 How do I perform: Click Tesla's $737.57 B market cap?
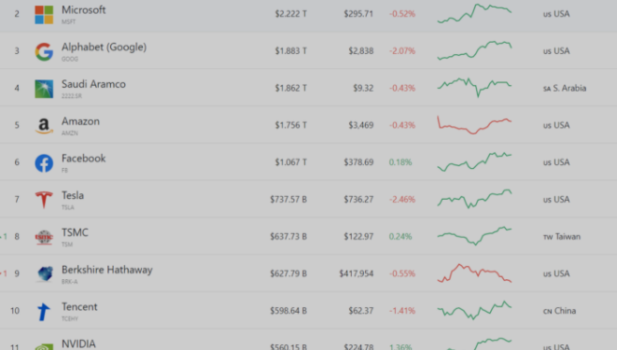click(288, 200)
